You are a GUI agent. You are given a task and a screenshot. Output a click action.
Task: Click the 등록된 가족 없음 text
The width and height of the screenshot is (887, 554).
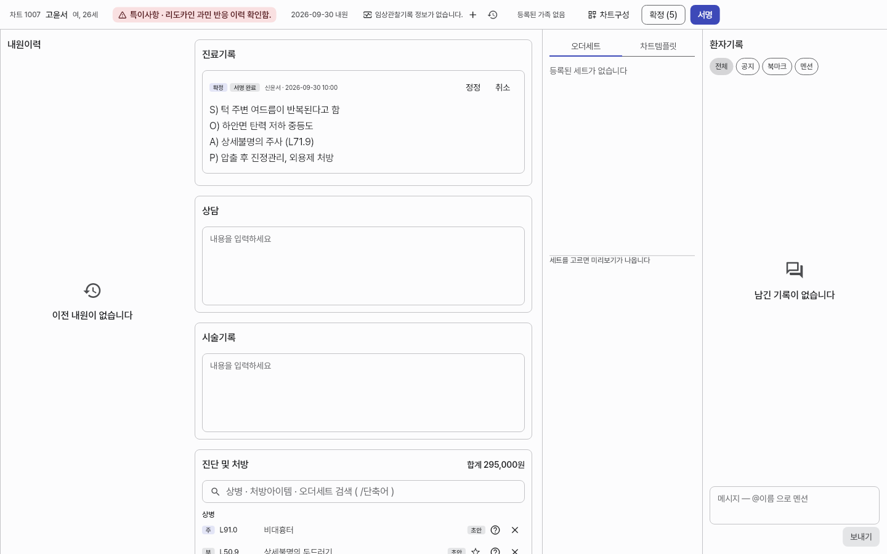(541, 15)
